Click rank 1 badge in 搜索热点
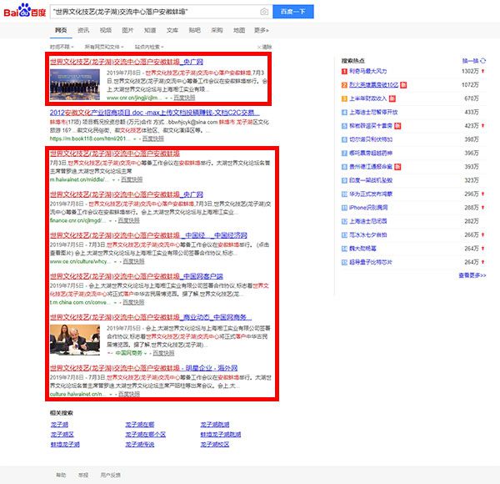The width and height of the screenshot is (500, 484). click(344, 71)
